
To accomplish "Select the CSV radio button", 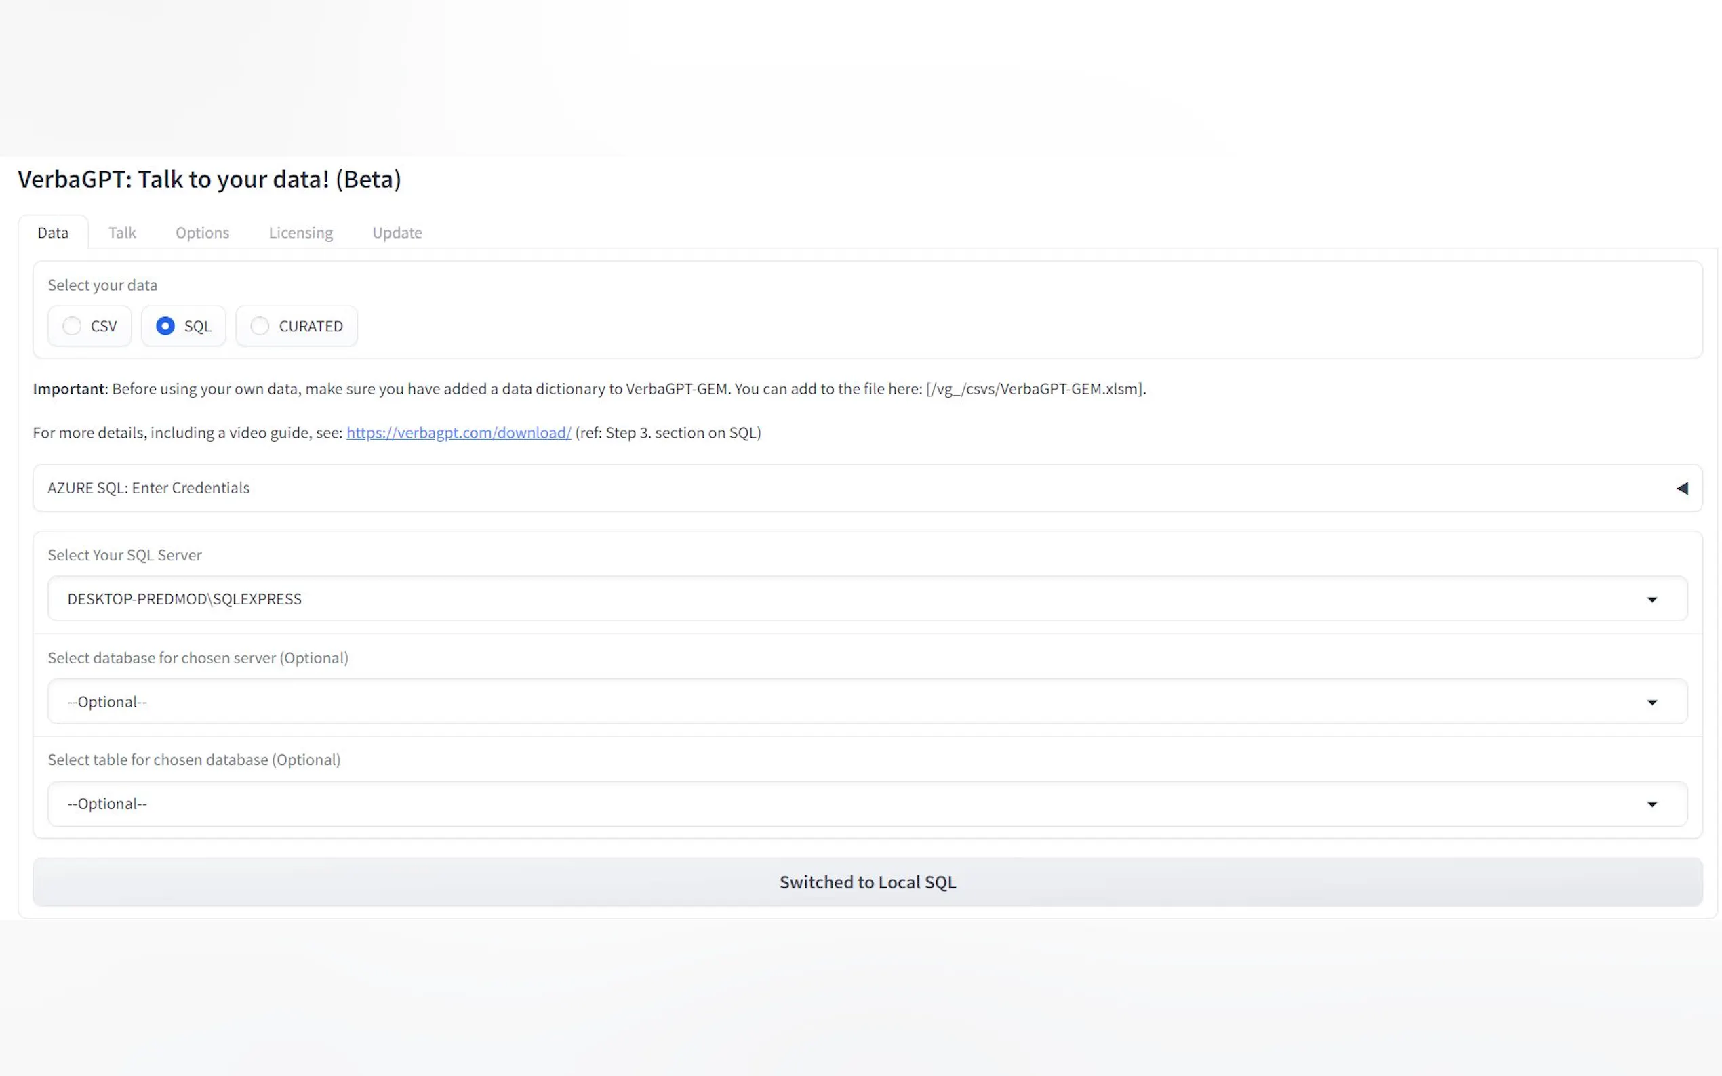I will click(x=72, y=326).
